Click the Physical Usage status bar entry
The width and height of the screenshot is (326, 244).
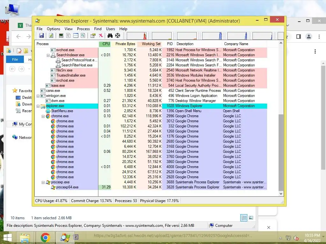pos(159,201)
